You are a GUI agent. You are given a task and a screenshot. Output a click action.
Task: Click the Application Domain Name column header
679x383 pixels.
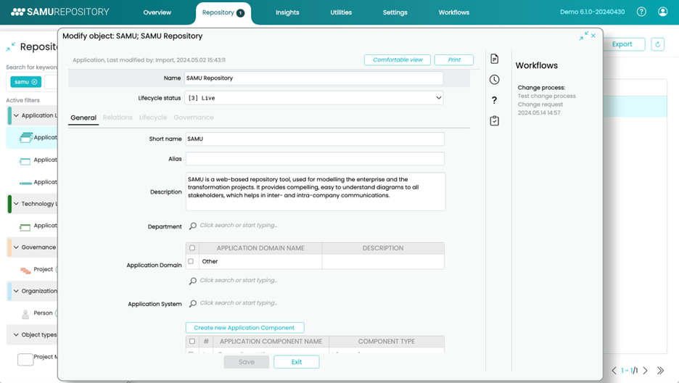coord(260,248)
